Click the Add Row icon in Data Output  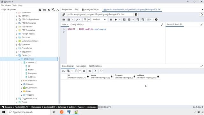(x=63, y=71)
